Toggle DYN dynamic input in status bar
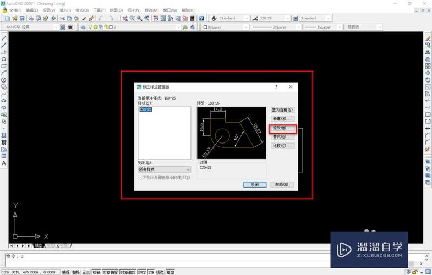This screenshot has height=275, width=432. tap(151, 272)
